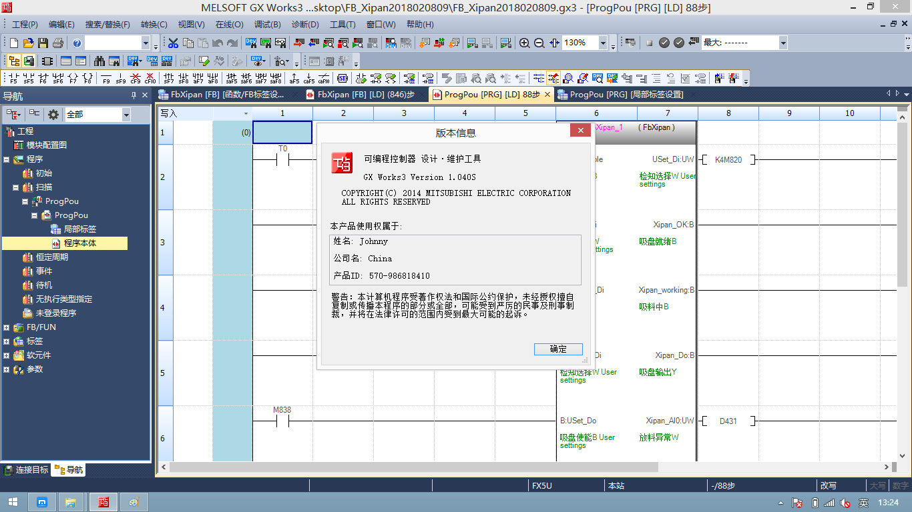Open the 130% zoom level dropdown
912x512 pixels.
coord(603,43)
